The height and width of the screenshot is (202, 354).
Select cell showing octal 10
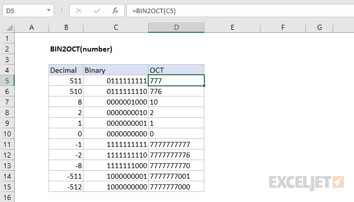176,102
